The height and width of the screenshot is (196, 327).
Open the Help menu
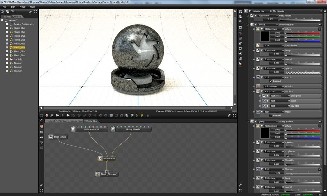click(32, 7)
